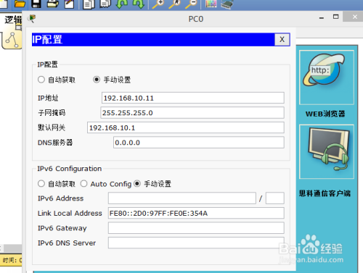Screen dimensions: 363x273
Task: Select 自动获取 under IPv6 Configuration
Action: 41,184
